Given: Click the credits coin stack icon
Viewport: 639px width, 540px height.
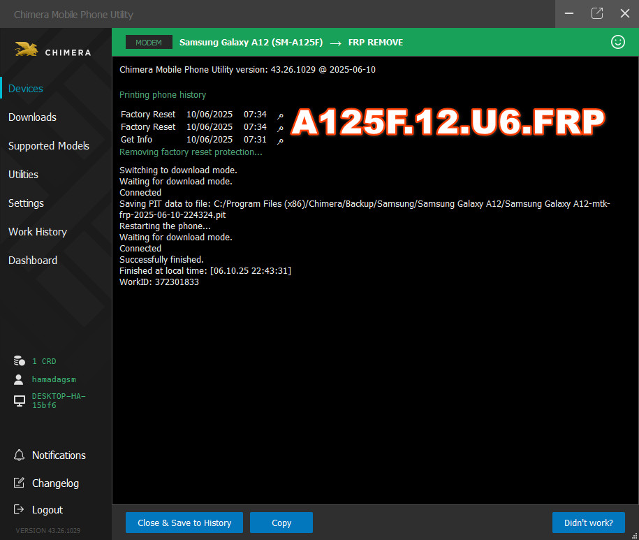Looking at the screenshot, I should 19,360.
